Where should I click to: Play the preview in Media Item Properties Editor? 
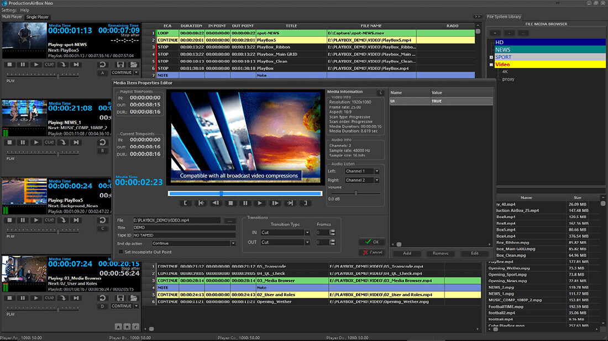tap(260, 203)
